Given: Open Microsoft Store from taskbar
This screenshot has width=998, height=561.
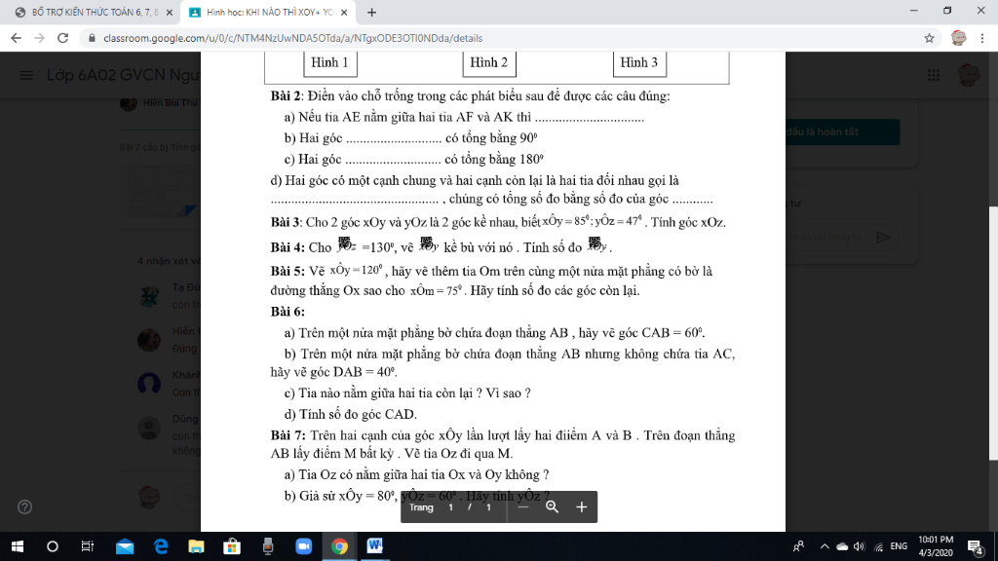Looking at the screenshot, I should tap(232, 546).
